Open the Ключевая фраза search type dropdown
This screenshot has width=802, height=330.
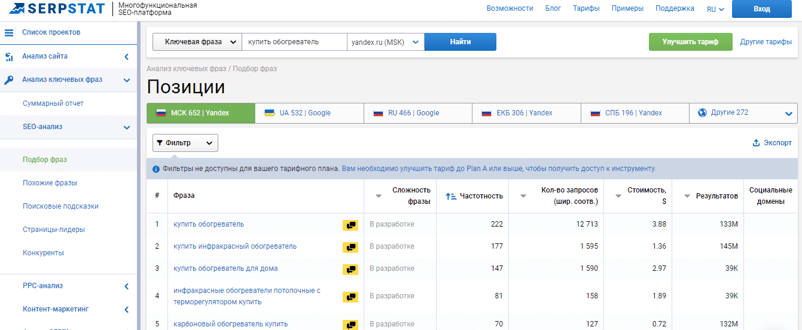197,42
